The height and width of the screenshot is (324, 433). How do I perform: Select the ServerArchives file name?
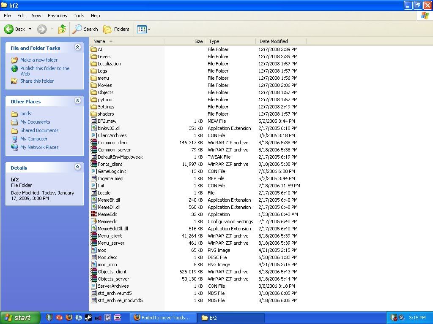pos(113,286)
